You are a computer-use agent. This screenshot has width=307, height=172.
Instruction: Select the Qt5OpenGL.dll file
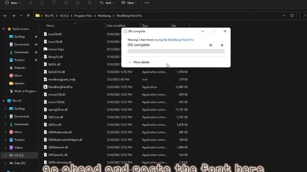(58, 155)
